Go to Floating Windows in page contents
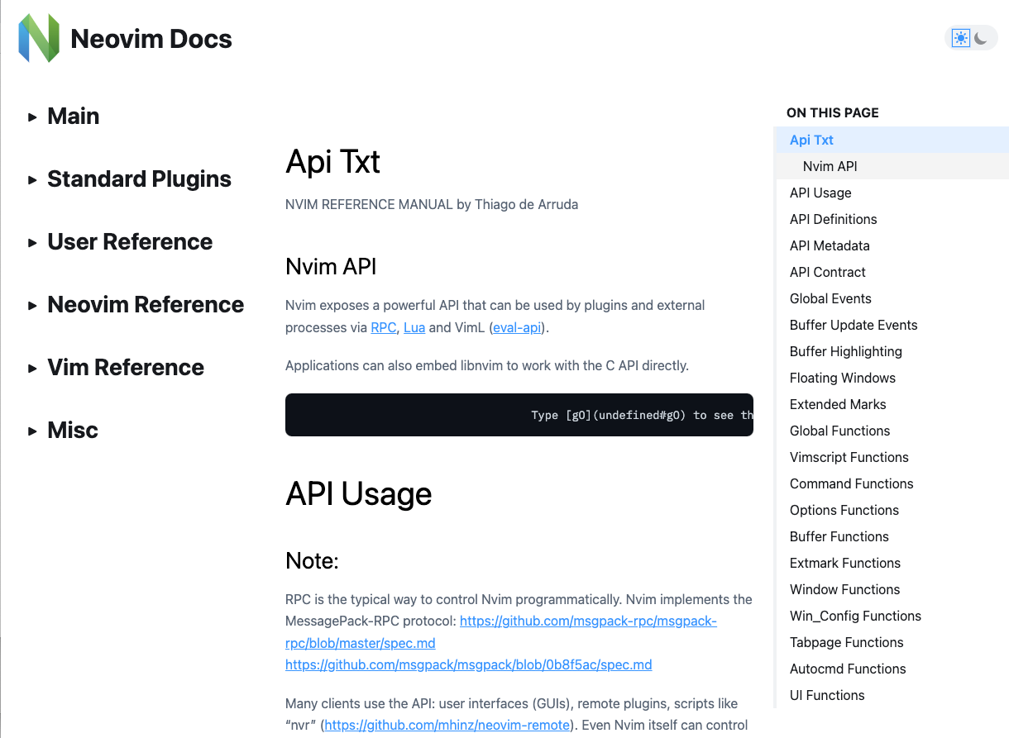Viewport: 1009px width, 738px height. [842, 378]
